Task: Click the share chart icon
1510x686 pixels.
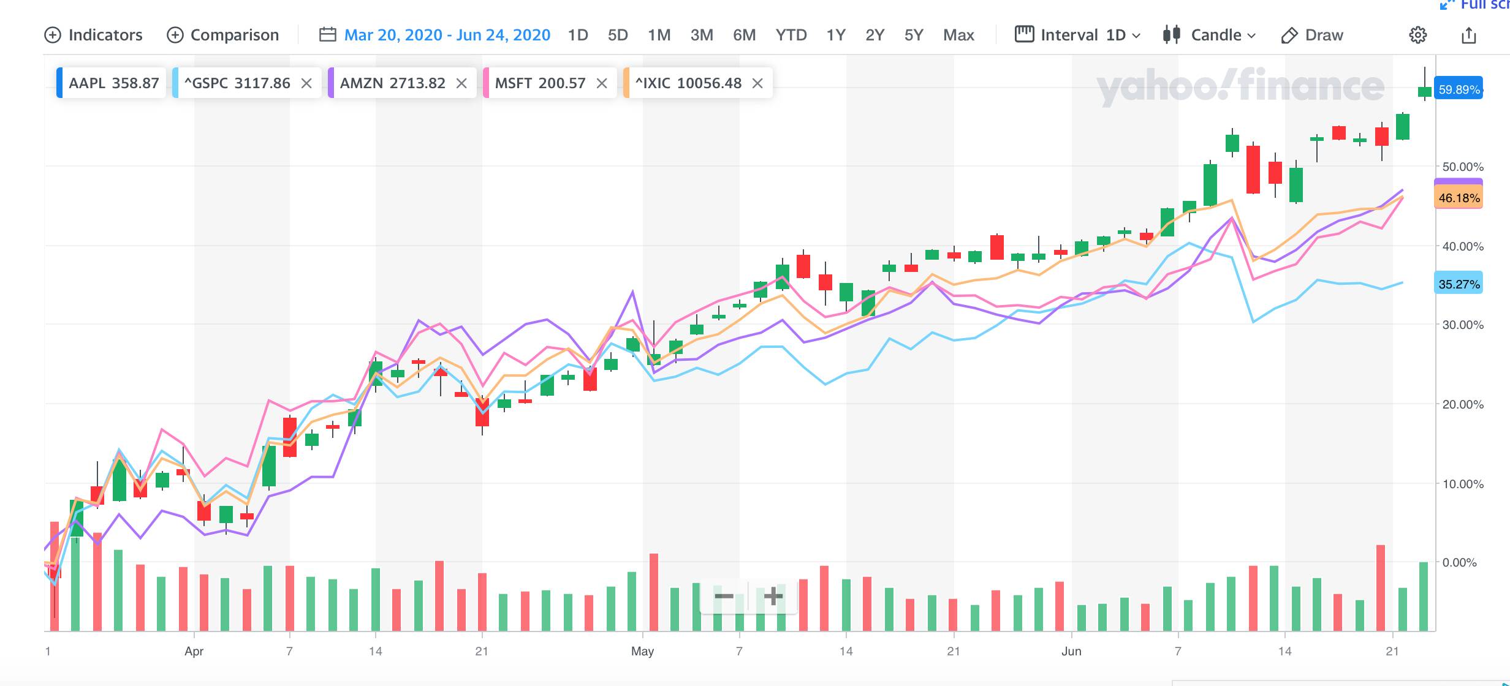Action: point(1469,35)
